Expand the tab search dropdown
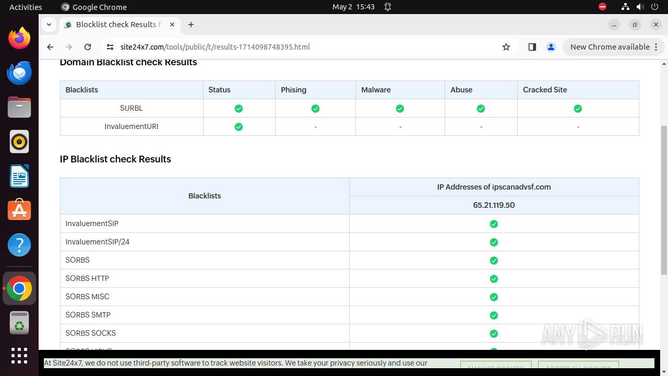 coord(49,25)
